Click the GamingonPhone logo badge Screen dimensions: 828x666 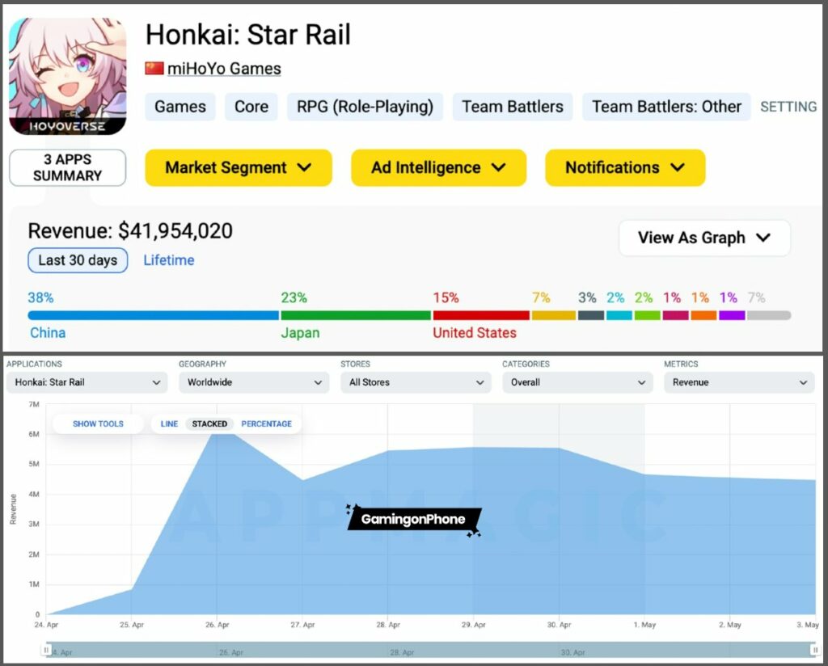coord(414,519)
